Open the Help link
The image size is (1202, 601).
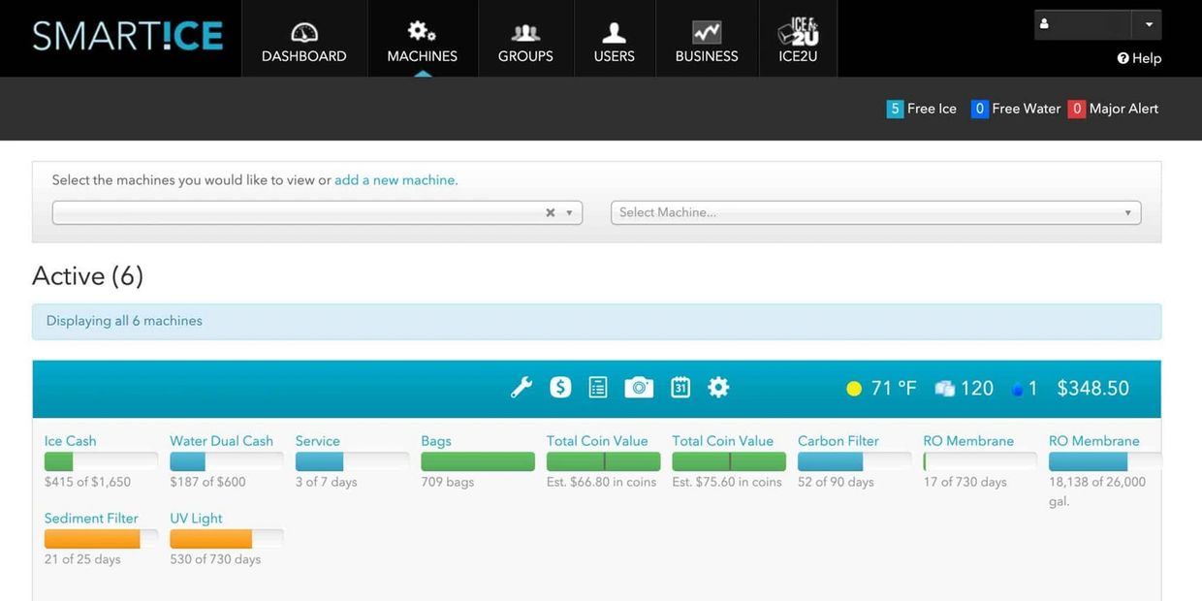pos(1139,58)
